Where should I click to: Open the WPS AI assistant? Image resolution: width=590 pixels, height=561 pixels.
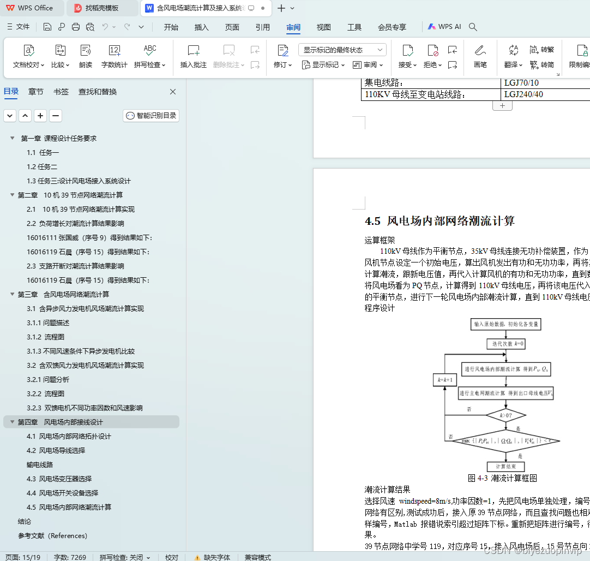pyautogui.click(x=444, y=27)
